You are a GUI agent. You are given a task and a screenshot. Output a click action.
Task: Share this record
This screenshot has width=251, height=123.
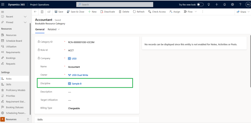pyautogui.click(x=241, y=12)
